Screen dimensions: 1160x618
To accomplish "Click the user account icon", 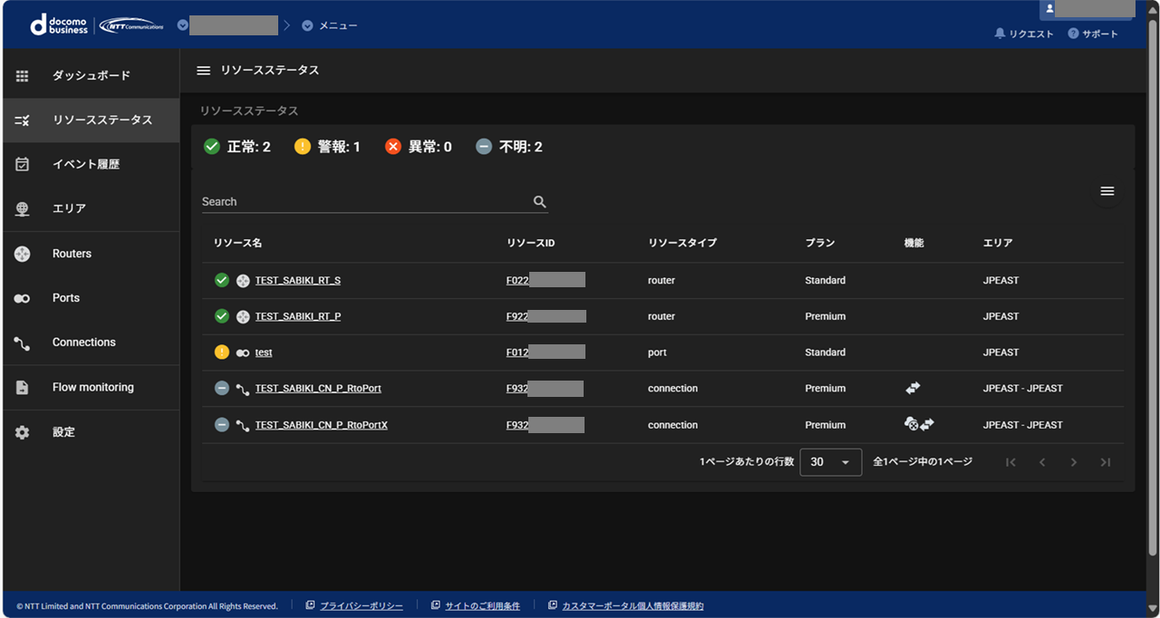I will [1050, 8].
